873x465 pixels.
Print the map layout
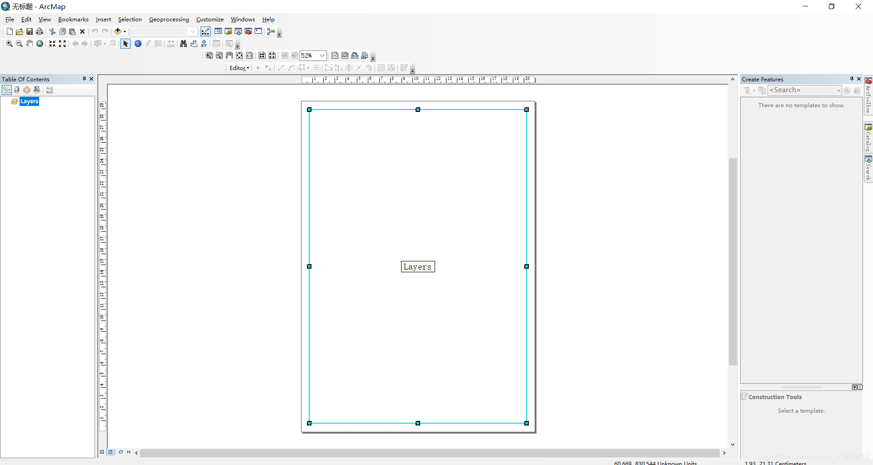click(40, 31)
